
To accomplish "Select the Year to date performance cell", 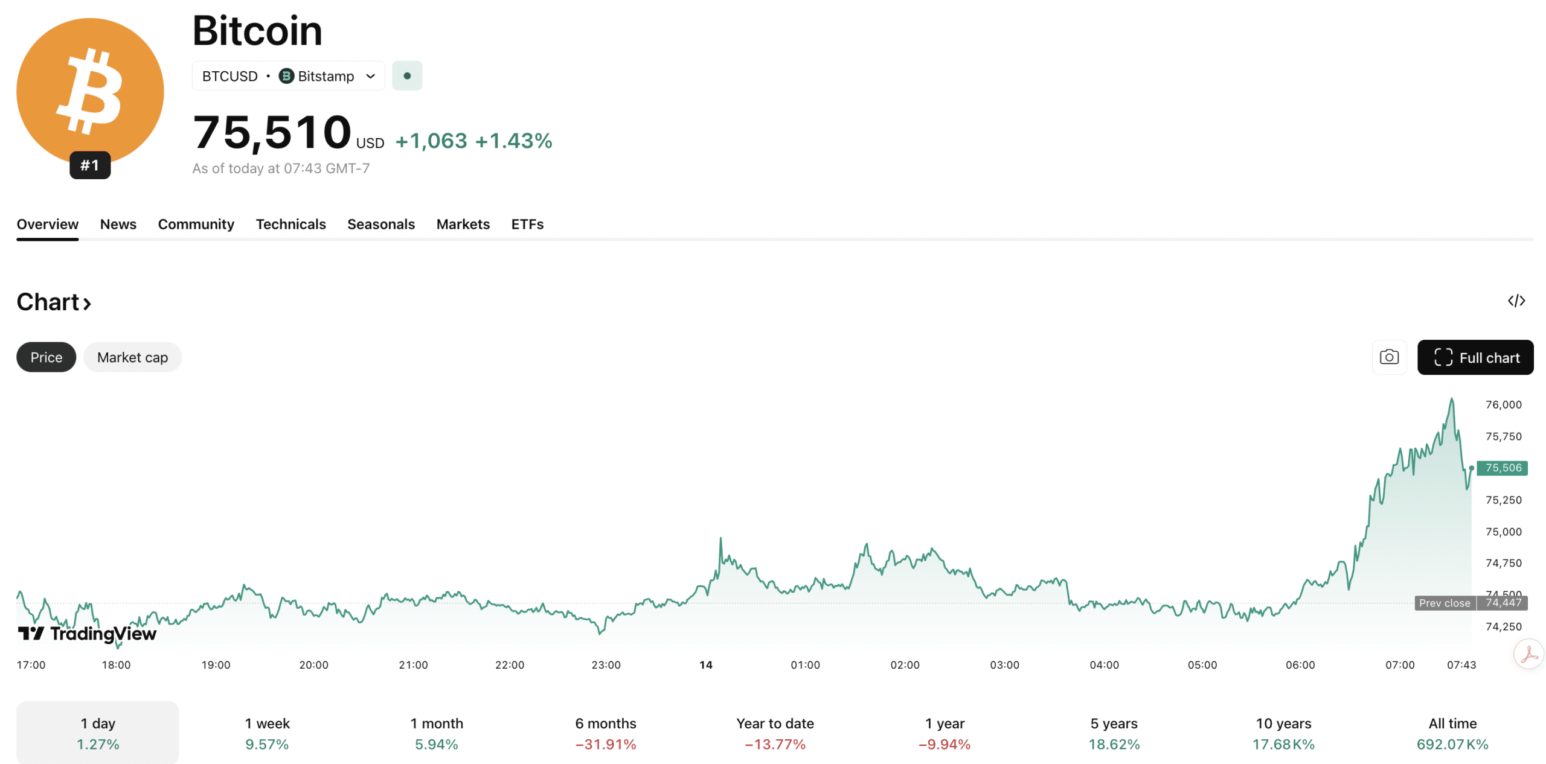I will tap(774, 733).
